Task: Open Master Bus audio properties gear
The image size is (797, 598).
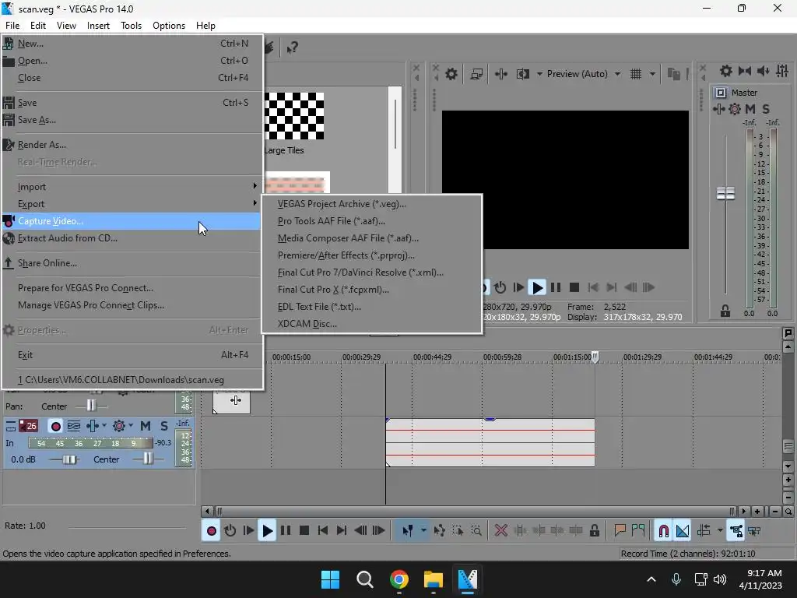Action: click(726, 71)
